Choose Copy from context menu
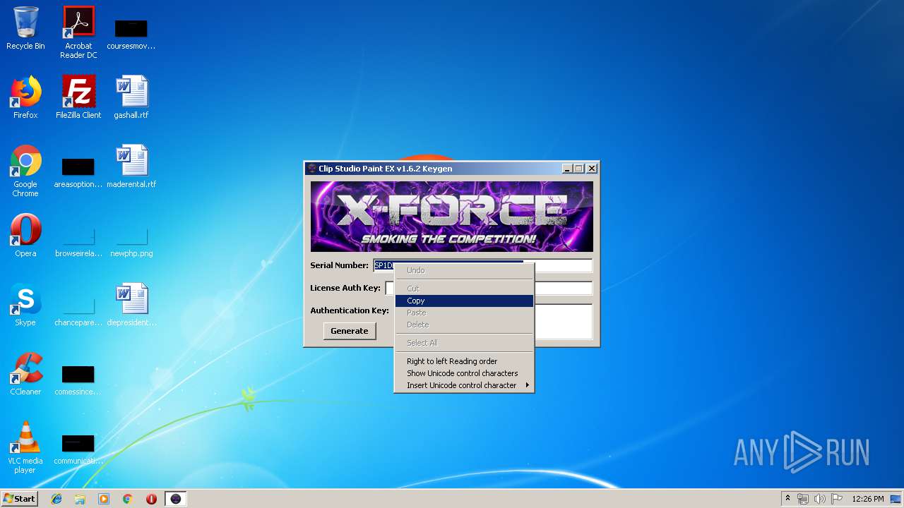Viewport: 904px width, 508px height. [463, 301]
